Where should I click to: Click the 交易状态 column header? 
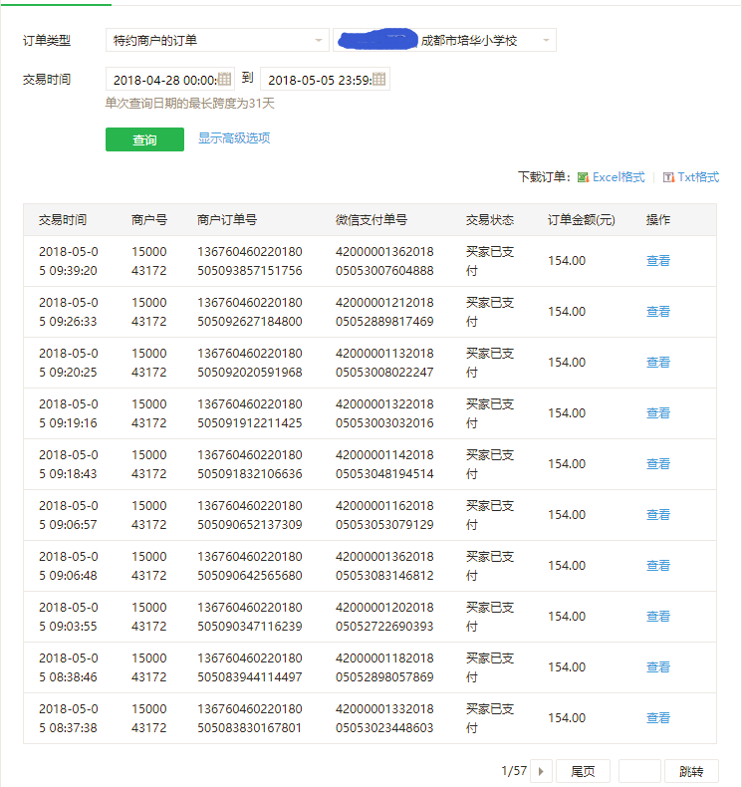click(490, 220)
